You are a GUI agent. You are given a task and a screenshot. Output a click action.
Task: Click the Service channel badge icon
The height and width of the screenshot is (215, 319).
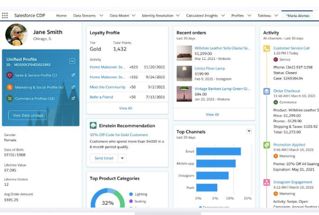point(276,59)
